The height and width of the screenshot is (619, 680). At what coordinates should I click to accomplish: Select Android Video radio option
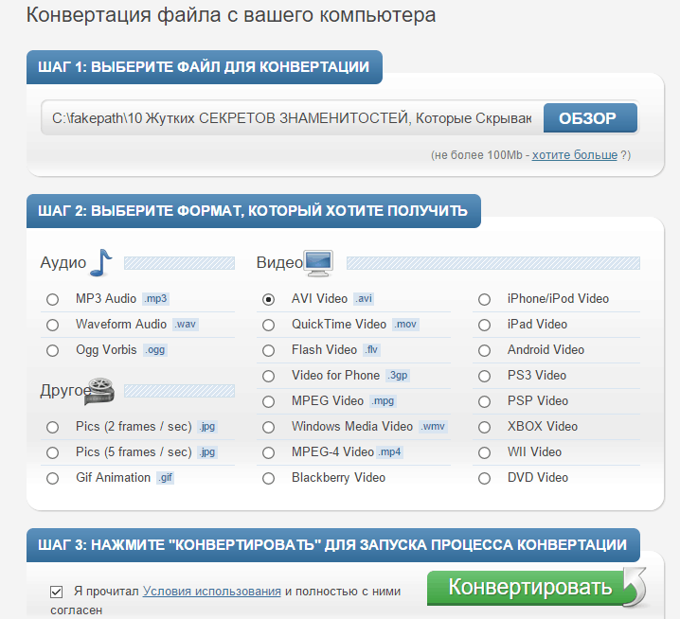484,351
